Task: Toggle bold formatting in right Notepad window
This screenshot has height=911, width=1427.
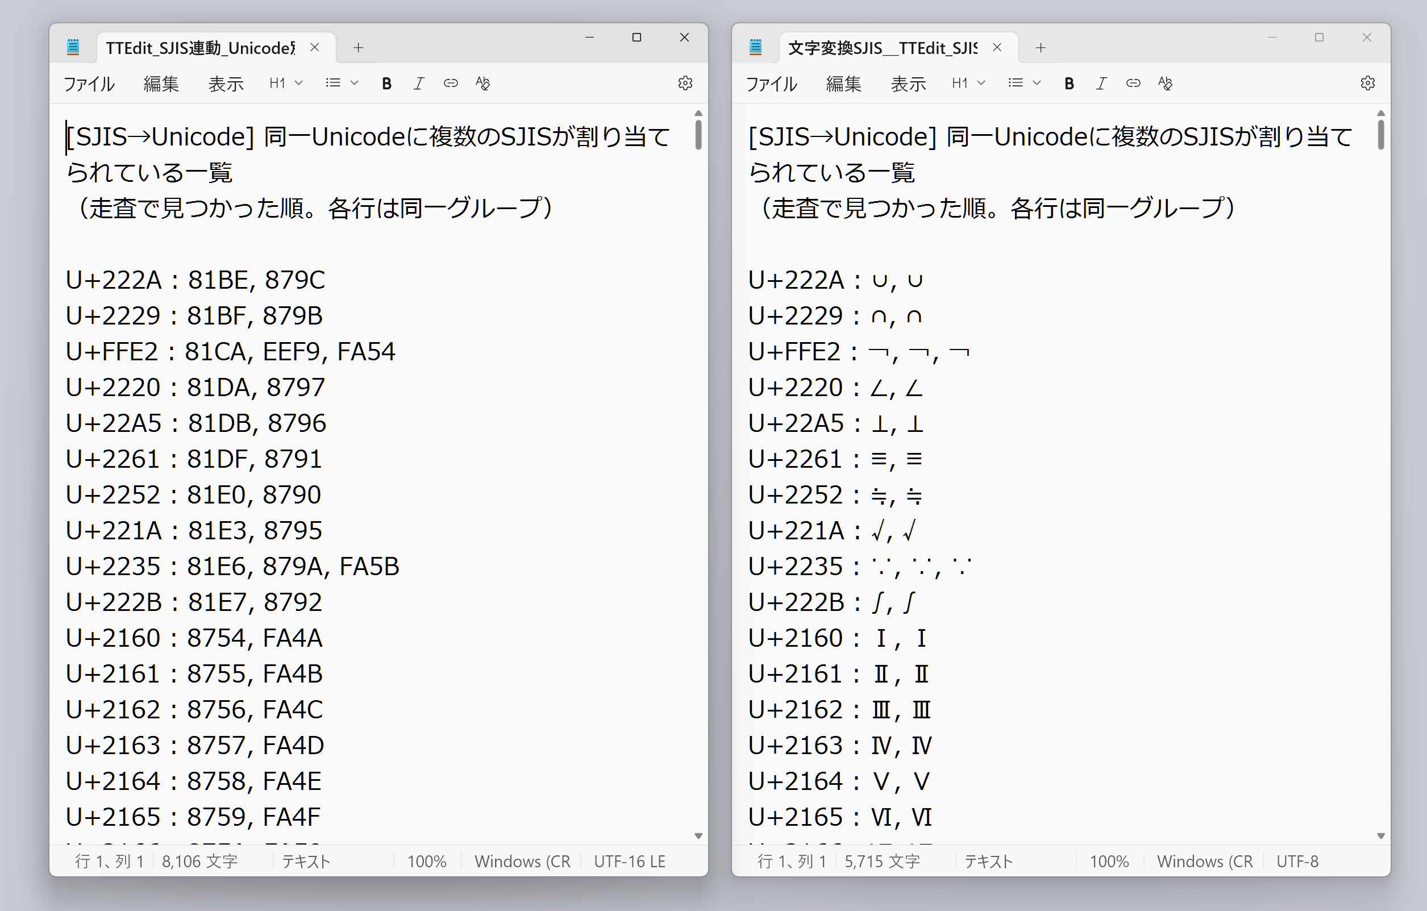Action: click(x=1068, y=84)
